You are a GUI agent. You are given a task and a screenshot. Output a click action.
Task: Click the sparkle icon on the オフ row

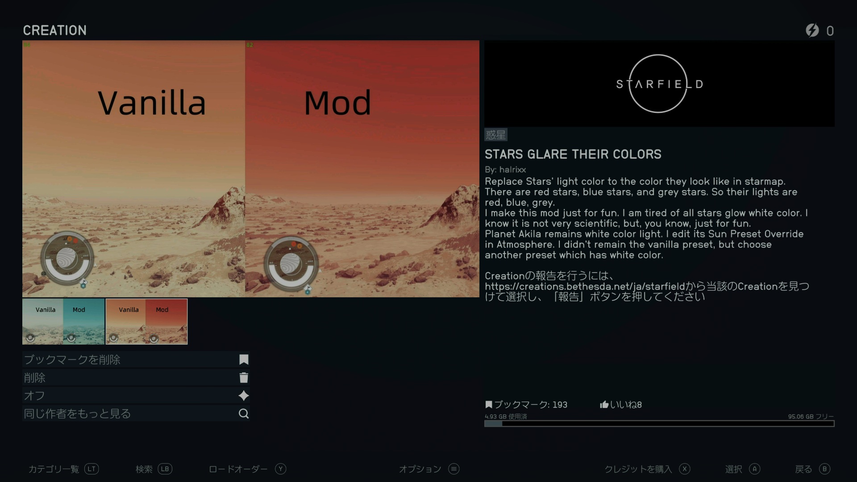point(244,395)
